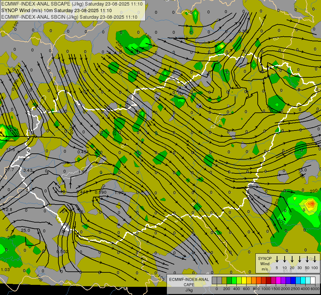The width and height of the screenshot is (321, 295).
Task: Click the 5 m/s wind arrow in legend
Action: [x=277, y=259]
